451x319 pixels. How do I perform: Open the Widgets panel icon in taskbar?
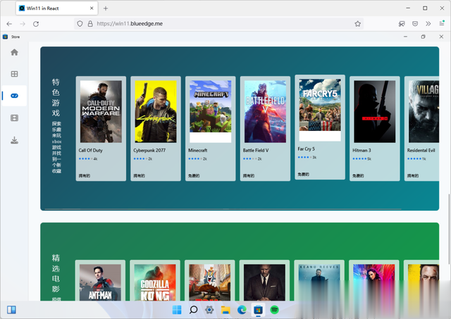[11, 310]
